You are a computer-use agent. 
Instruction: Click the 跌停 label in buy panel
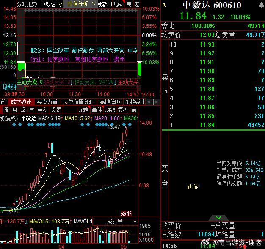(x=193, y=187)
